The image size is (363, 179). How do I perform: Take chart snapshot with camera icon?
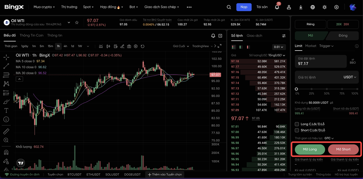pos(129,46)
